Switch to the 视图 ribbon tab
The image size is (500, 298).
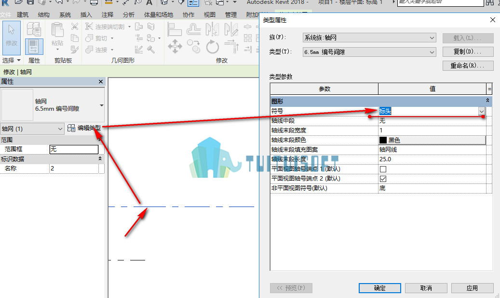pos(210,14)
